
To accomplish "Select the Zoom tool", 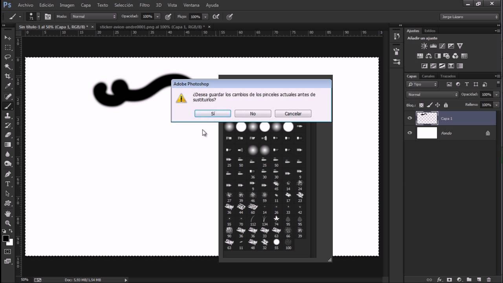I will pos(7,223).
